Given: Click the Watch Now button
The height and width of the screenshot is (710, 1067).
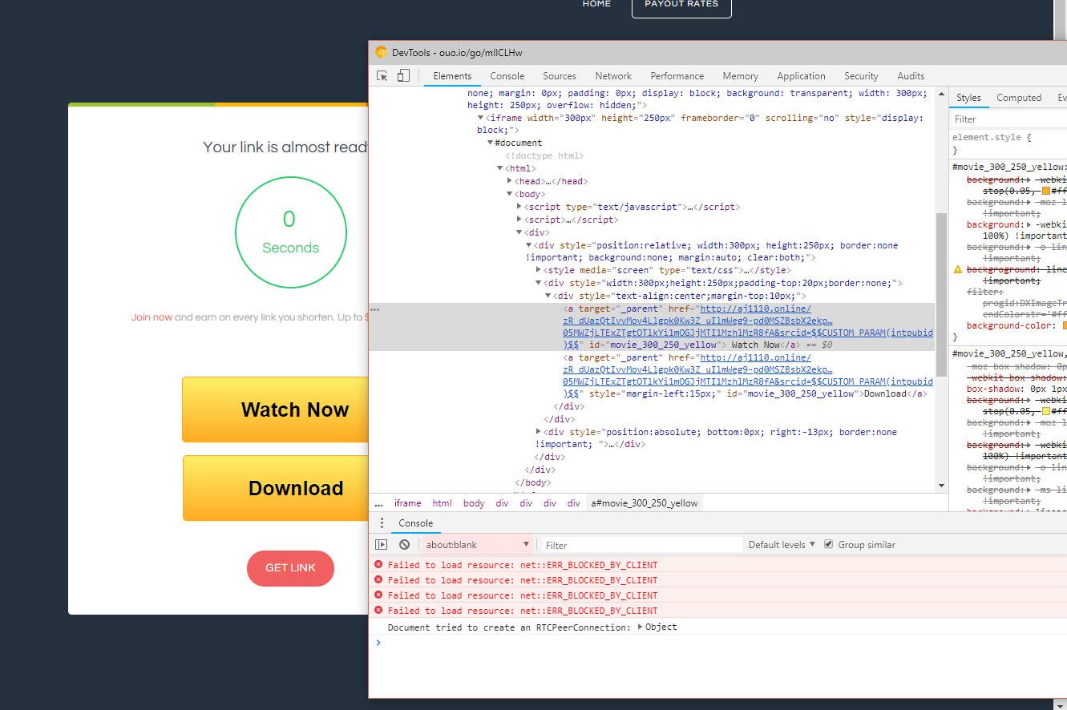Looking at the screenshot, I should click(x=295, y=409).
